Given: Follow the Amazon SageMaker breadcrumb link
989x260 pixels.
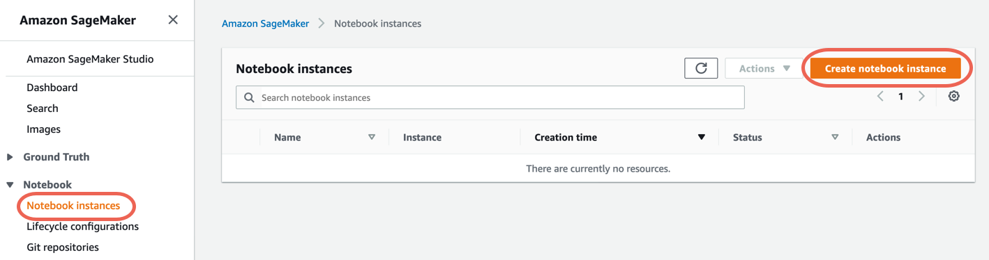Looking at the screenshot, I should coord(265,24).
